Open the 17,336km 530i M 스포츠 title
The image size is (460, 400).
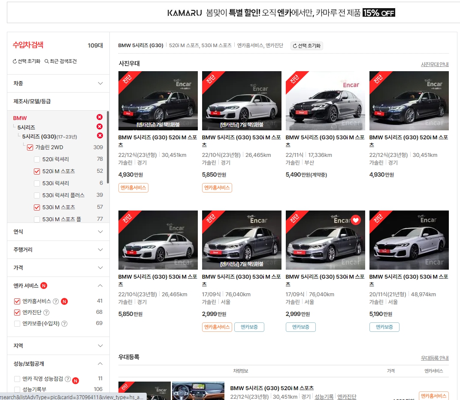coord(325,141)
